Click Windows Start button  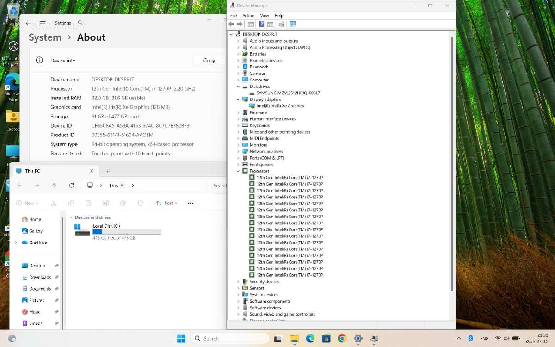tap(181, 338)
